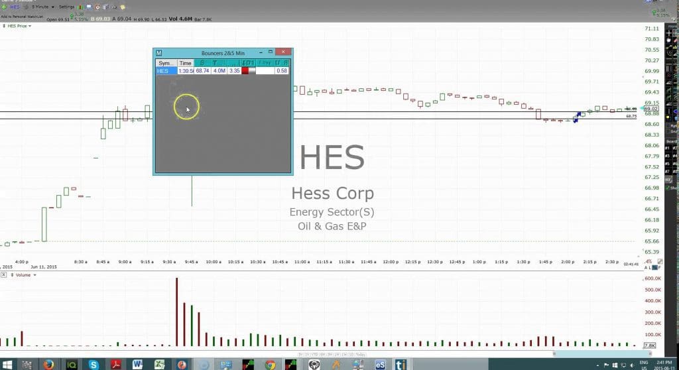Select the HES row in the Bouncers window

222,71
